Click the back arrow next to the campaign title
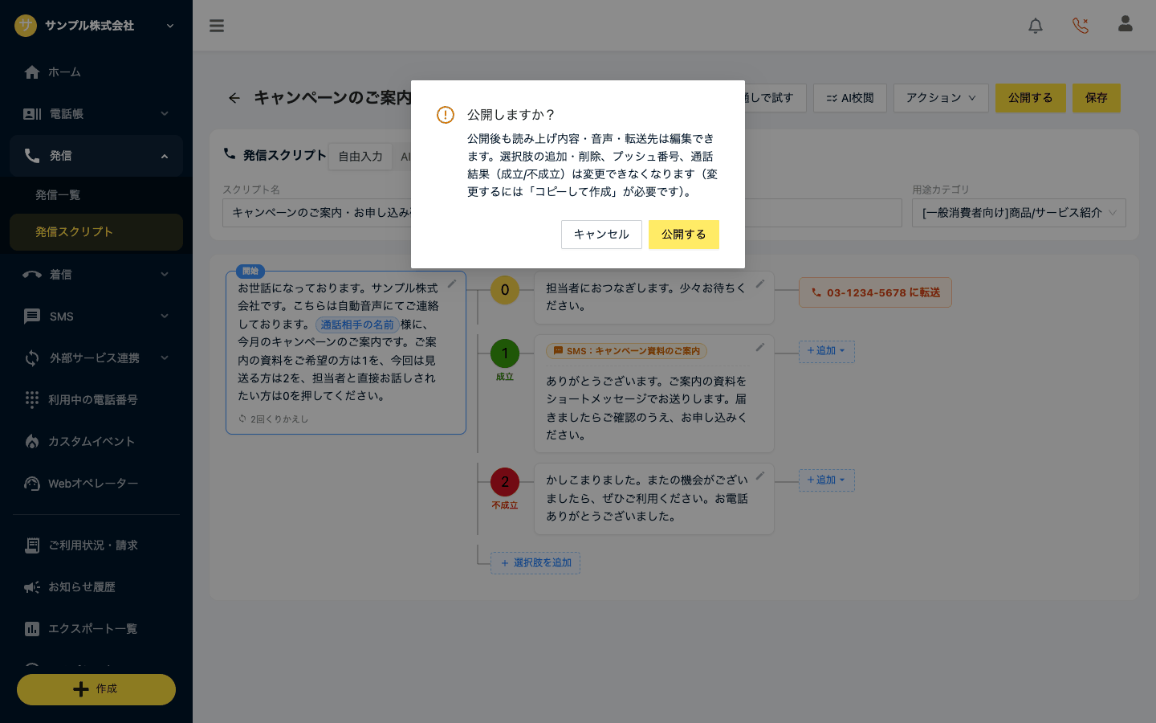The image size is (1156, 723). tap(234, 98)
